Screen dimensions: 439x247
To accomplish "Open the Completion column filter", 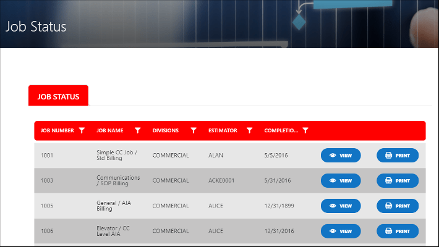I will tap(305, 130).
